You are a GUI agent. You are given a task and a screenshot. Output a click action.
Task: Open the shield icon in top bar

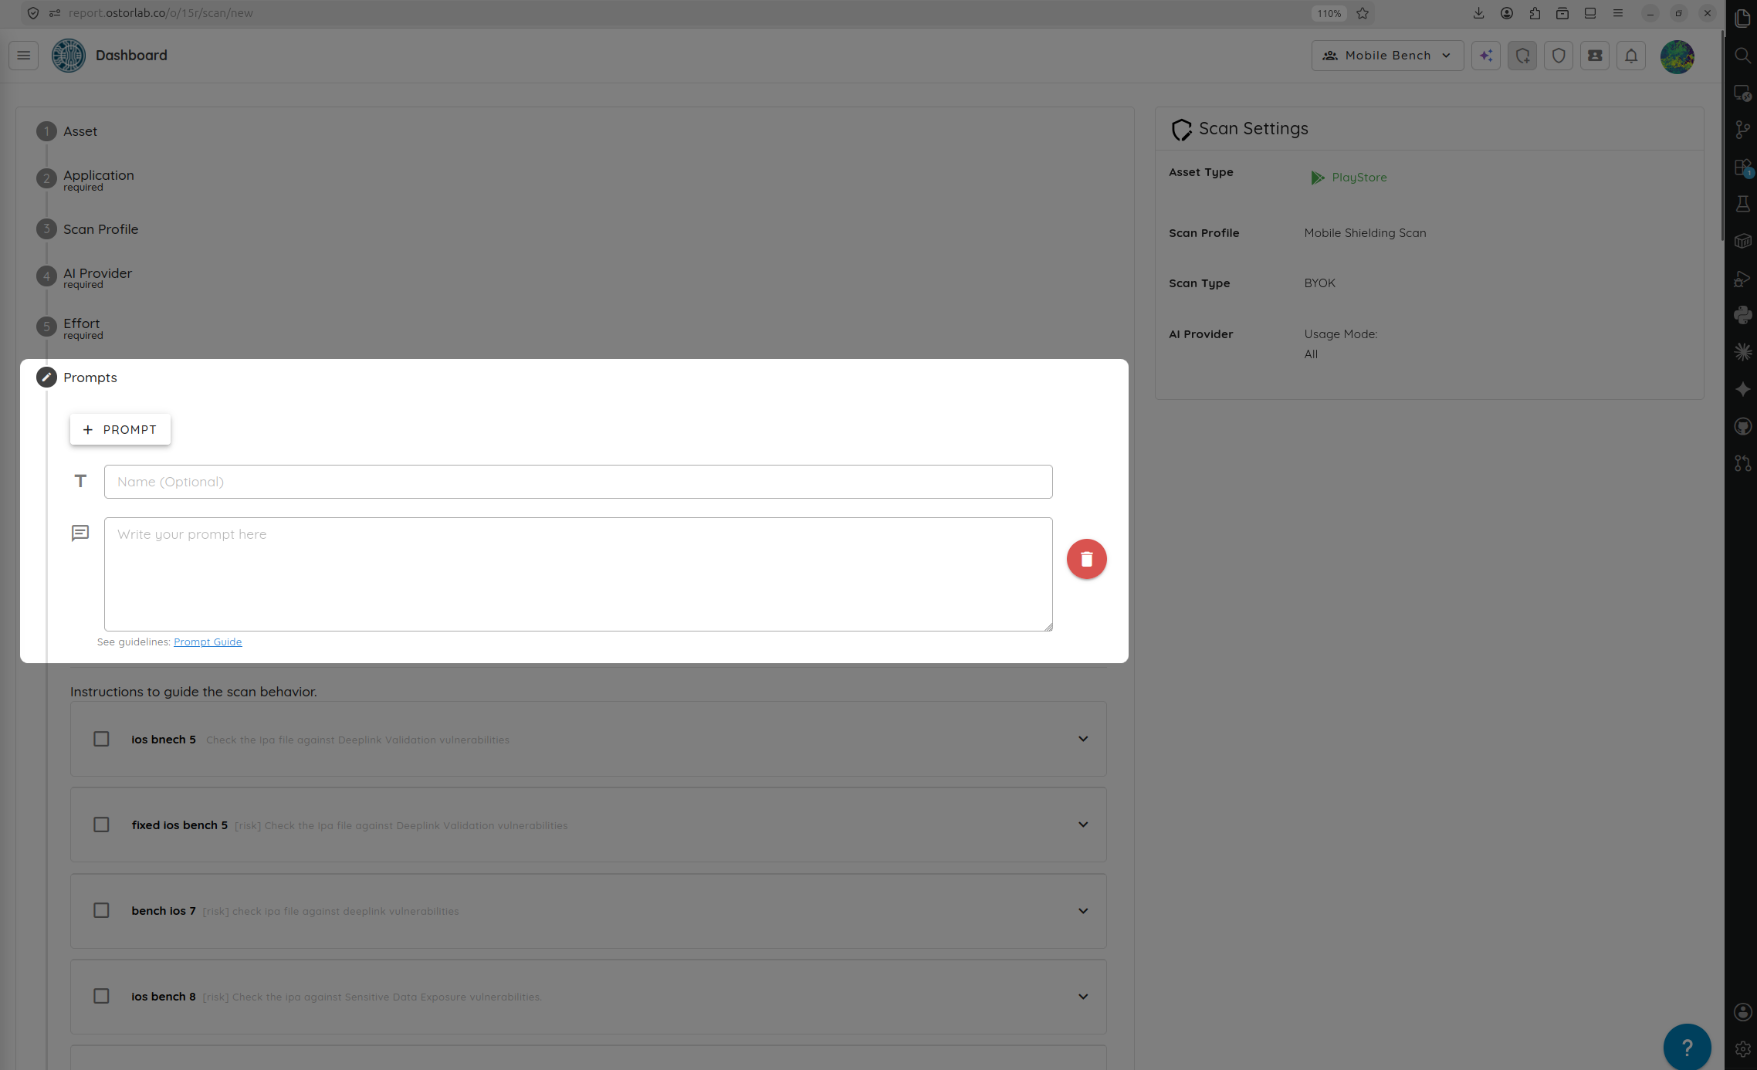1559,56
